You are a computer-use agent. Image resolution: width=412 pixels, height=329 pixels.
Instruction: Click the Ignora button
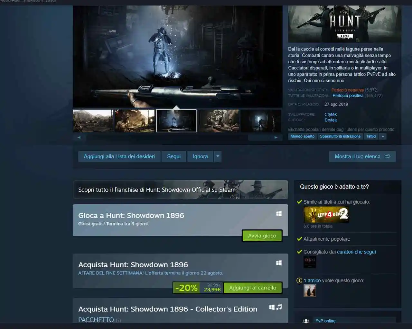point(200,156)
